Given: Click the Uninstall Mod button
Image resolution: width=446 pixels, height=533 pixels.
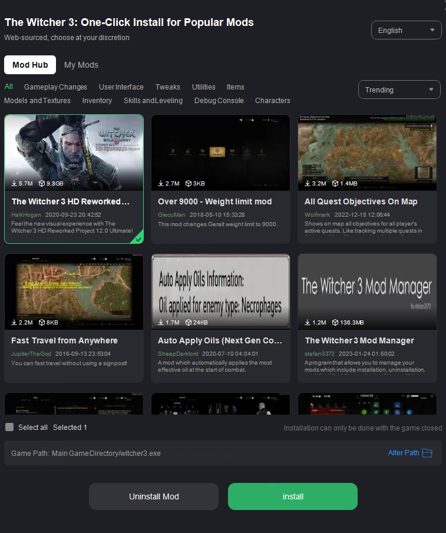Looking at the screenshot, I should coord(154,496).
